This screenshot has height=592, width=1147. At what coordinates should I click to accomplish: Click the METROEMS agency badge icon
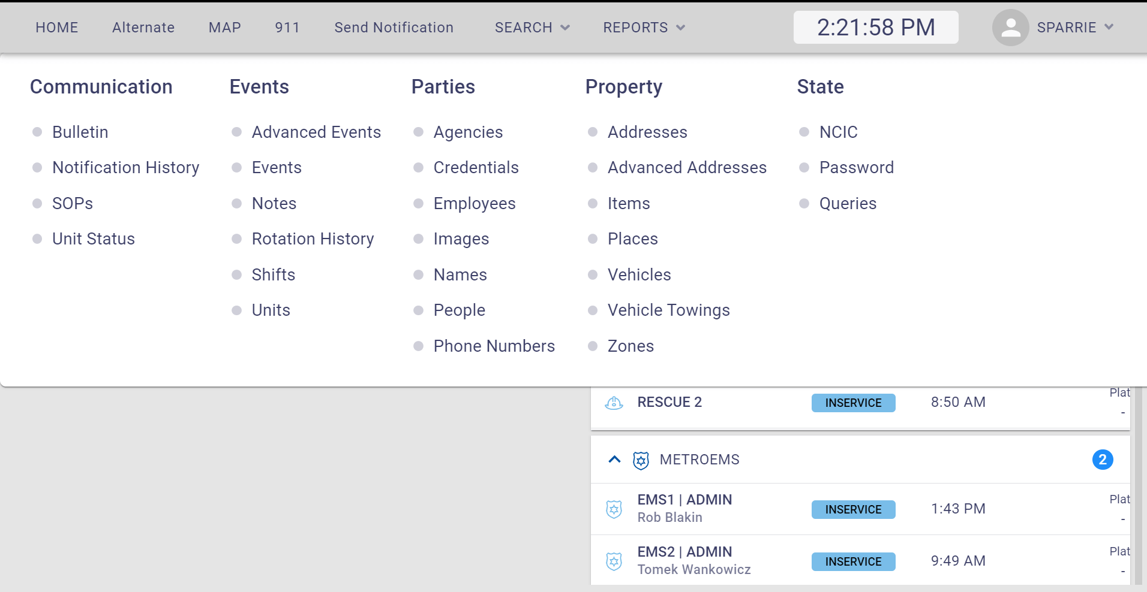tap(641, 460)
